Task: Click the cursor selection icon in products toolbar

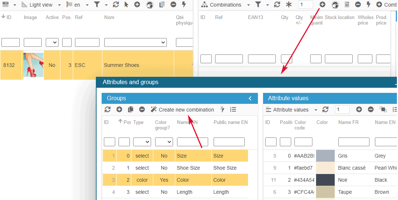Action: pos(127,5)
